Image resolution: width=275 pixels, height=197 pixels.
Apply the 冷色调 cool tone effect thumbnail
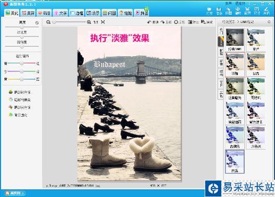coord(256,137)
